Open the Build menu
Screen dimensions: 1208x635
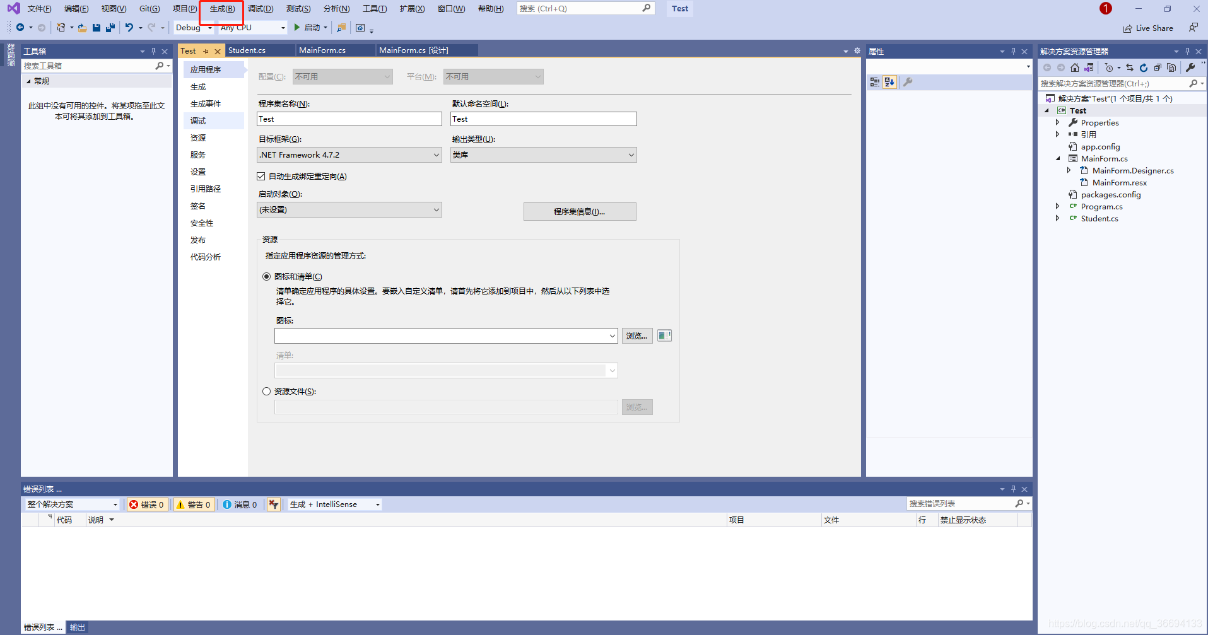pos(222,9)
